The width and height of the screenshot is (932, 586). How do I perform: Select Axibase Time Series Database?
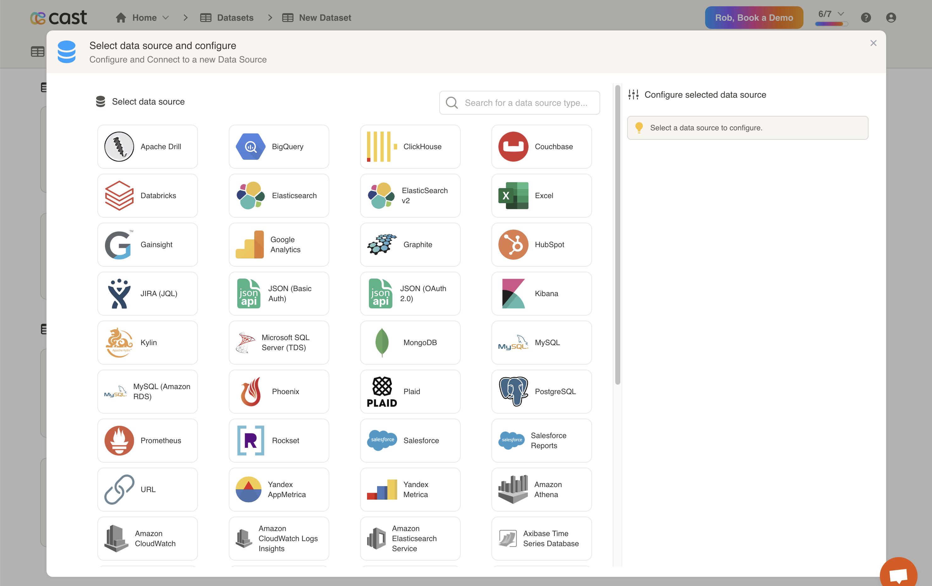(x=541, y=539)
